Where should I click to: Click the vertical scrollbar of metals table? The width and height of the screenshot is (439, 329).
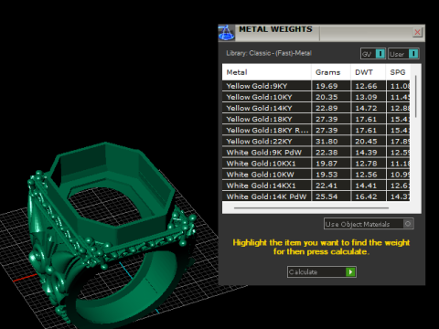tap(415, 97)
